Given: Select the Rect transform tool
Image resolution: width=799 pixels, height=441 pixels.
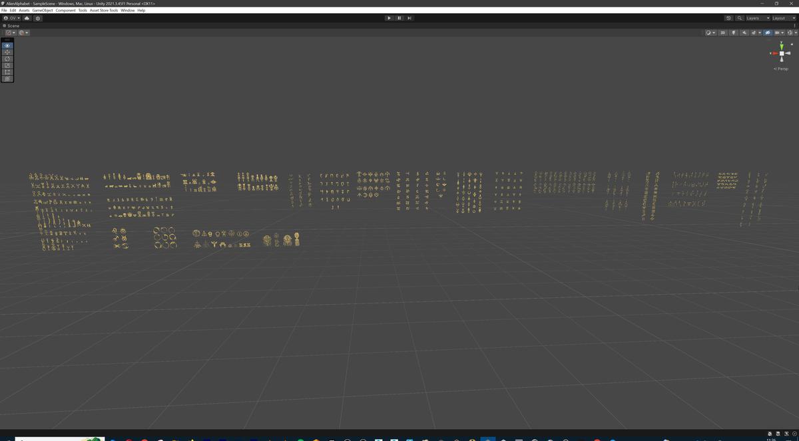Looking at the screenshot, I should coord(7,72).
